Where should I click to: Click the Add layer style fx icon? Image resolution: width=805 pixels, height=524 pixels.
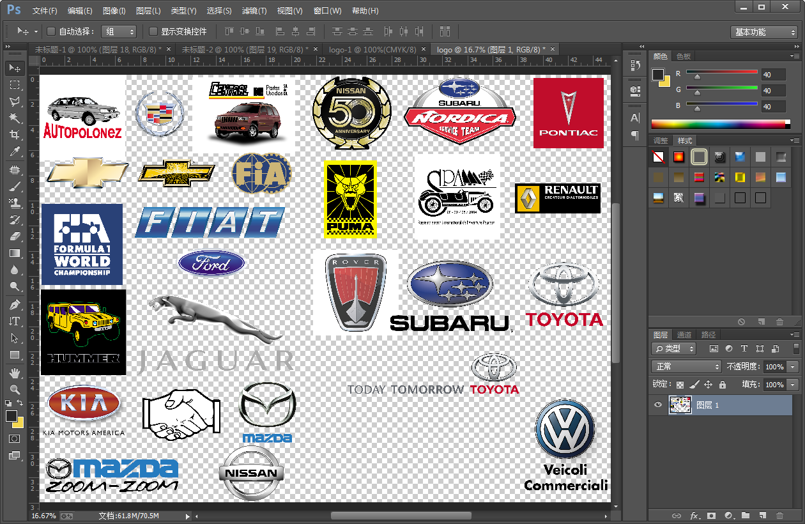click(x=694, y=516)
